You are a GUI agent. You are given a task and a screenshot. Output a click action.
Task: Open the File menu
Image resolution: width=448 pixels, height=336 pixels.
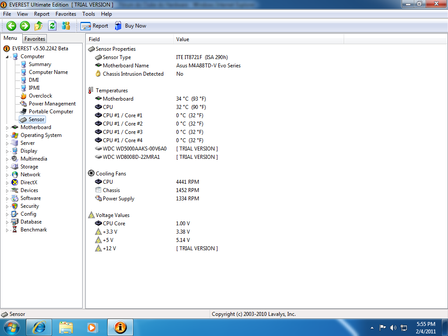(x=7, y=14)
